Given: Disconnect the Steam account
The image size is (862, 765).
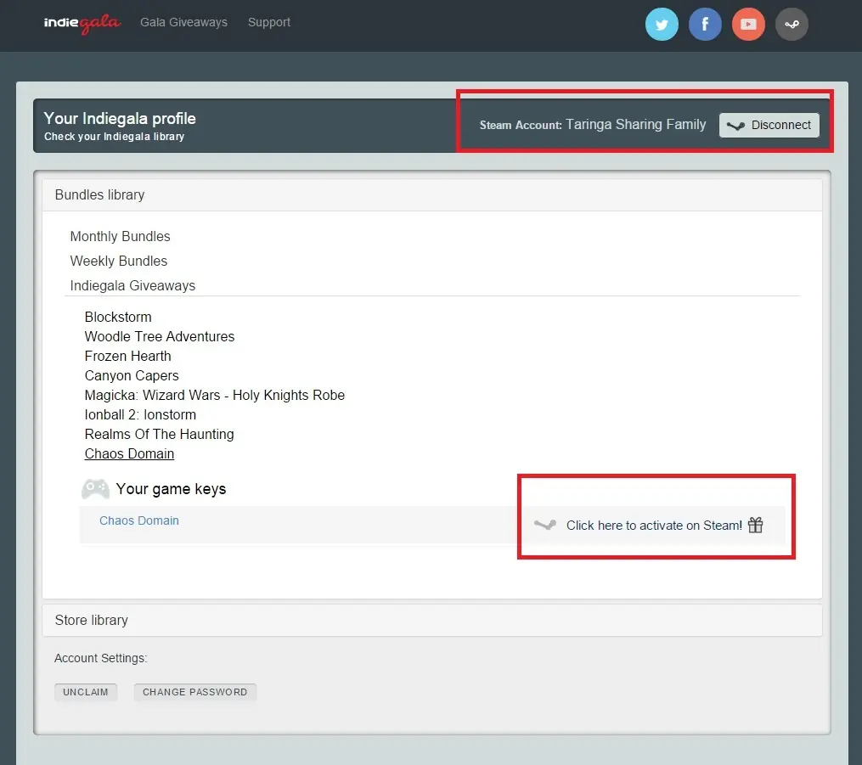Looking at the screenshot, I should pyautogui.click(x=769, y=125).
